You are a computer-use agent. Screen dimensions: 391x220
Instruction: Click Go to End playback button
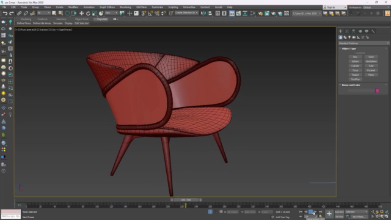(320, 212)
